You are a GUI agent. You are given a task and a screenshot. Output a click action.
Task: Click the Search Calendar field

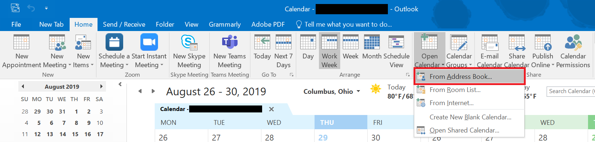point(570,91)
